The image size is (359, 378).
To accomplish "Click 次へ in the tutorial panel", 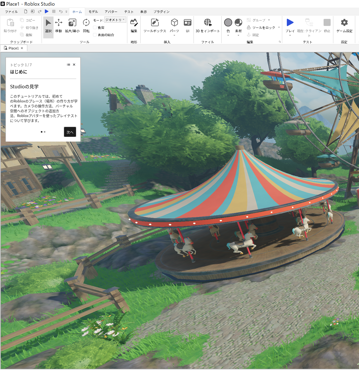I will [x=70, y=132].
